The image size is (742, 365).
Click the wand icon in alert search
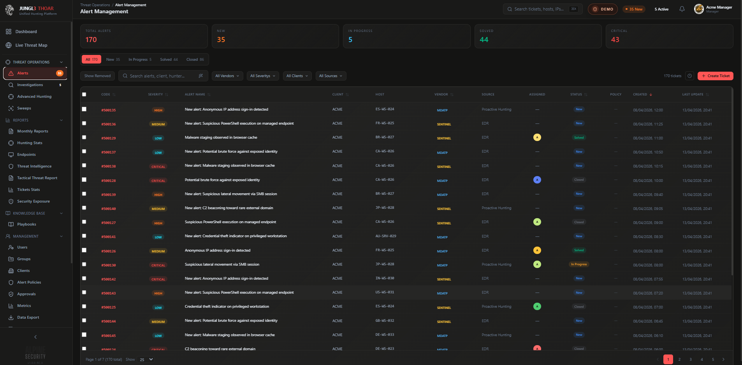(x=201, y=76)
